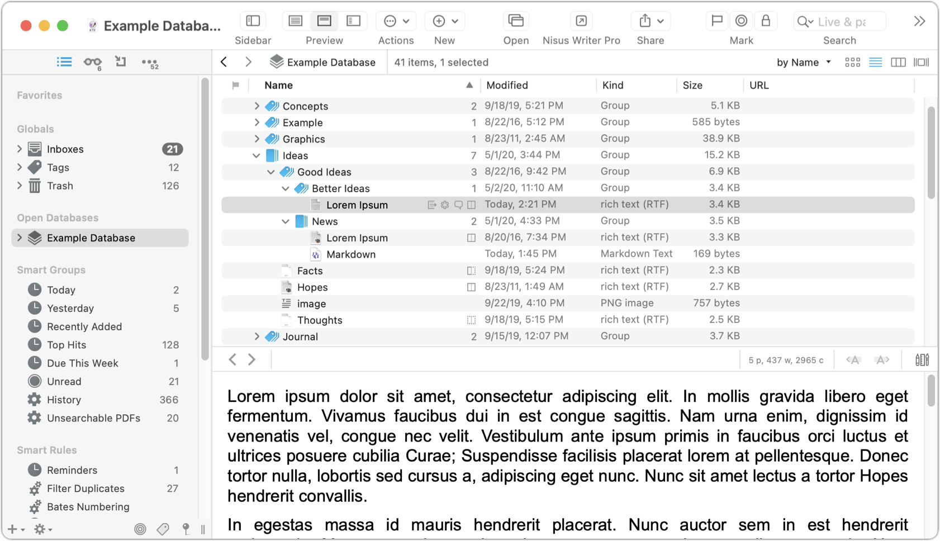The image size is (940, 541).
Task: Select the third Preview layout option
Action: [353, 21]
